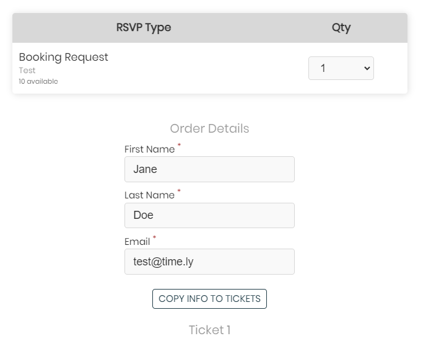Click the Email label
Image resolution: width=444 pixels, height=341 pixels.
pos(137,242)
